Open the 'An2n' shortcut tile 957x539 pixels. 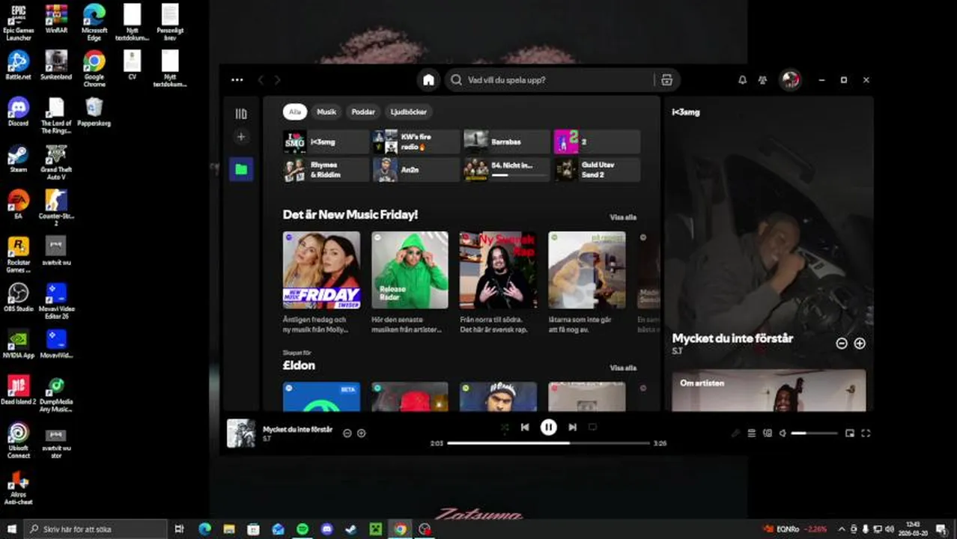click(416, 170)
